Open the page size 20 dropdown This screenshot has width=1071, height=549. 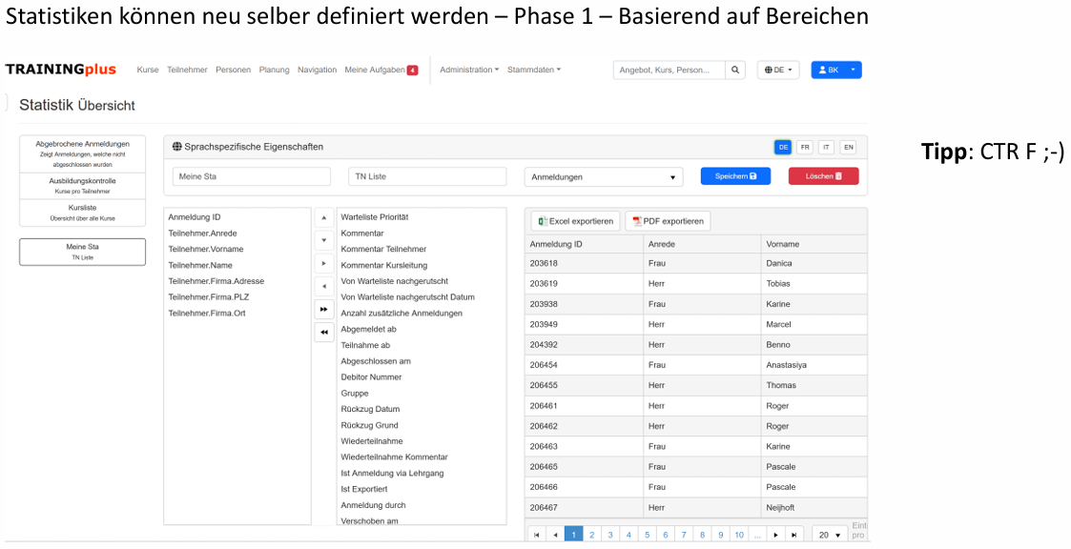click(830, 535)
